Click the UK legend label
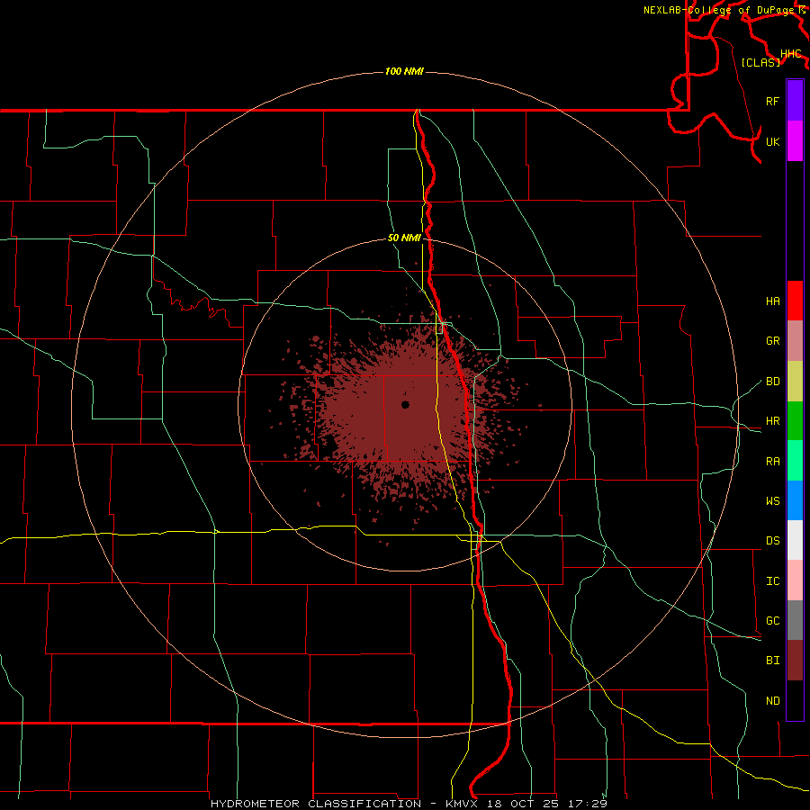 (772, 141)
